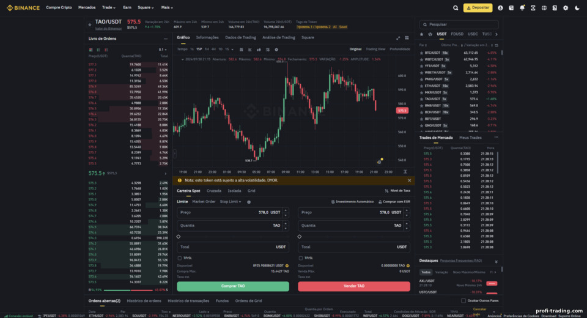Switch chart to Original view
This screenshot has width=587, height=318.
[355, 49]
